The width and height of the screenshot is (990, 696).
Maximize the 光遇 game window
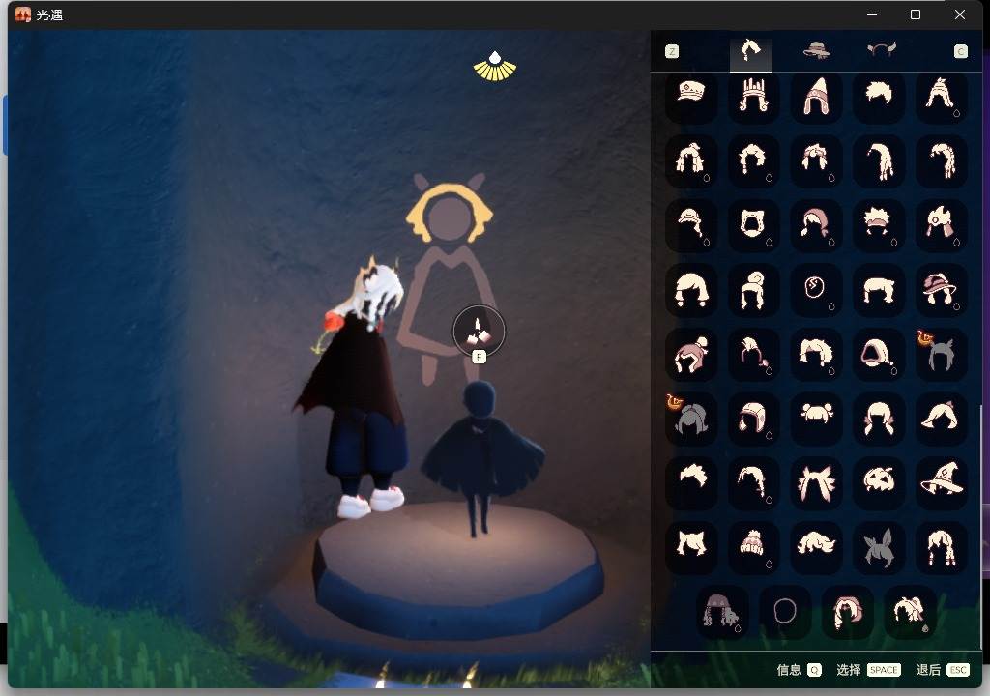coord(916,14)
